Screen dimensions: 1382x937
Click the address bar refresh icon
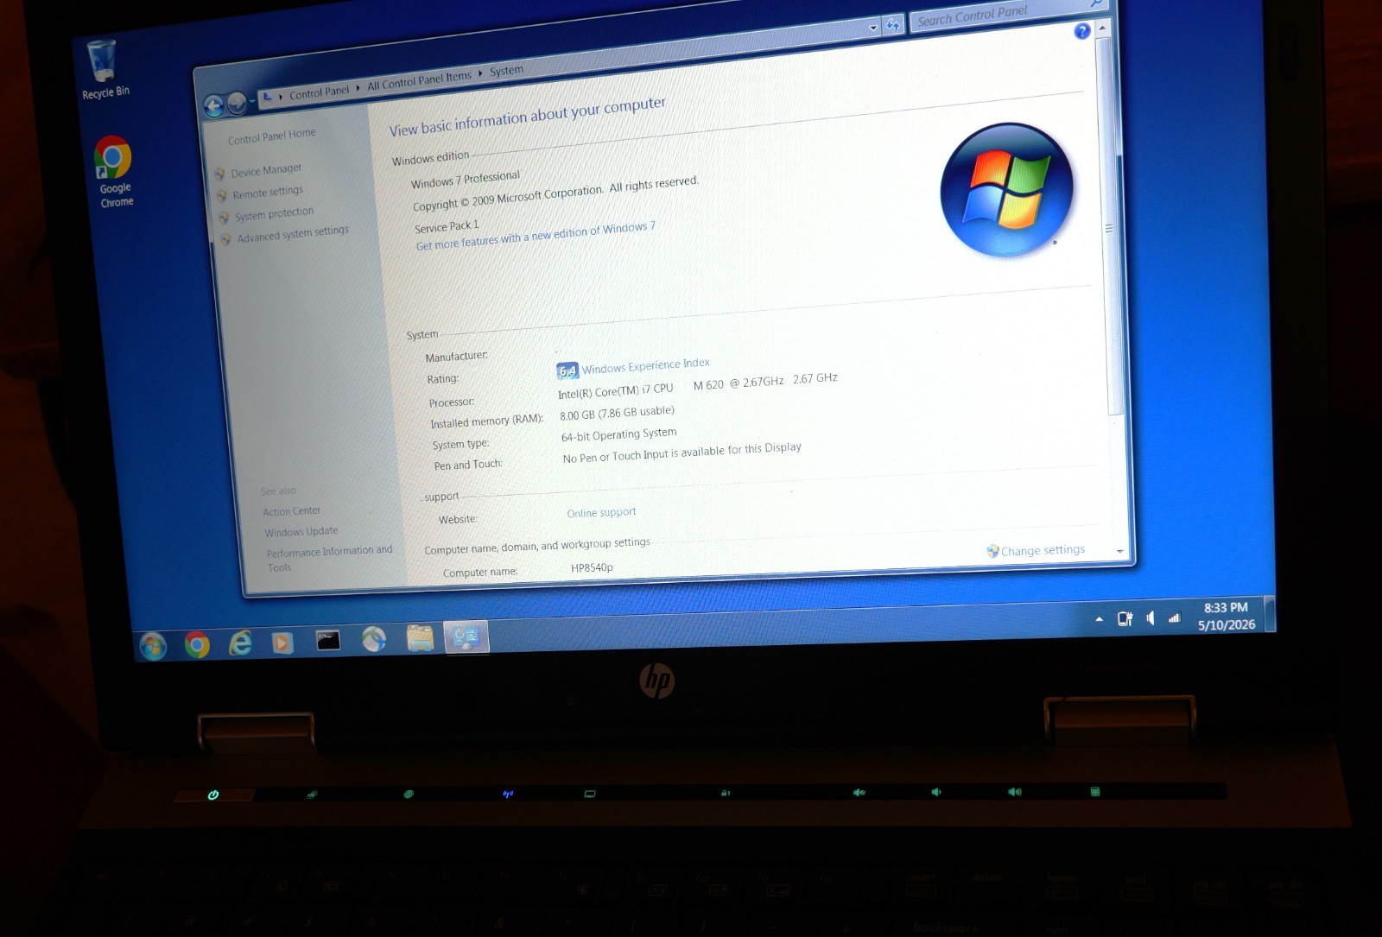point(893,24)
